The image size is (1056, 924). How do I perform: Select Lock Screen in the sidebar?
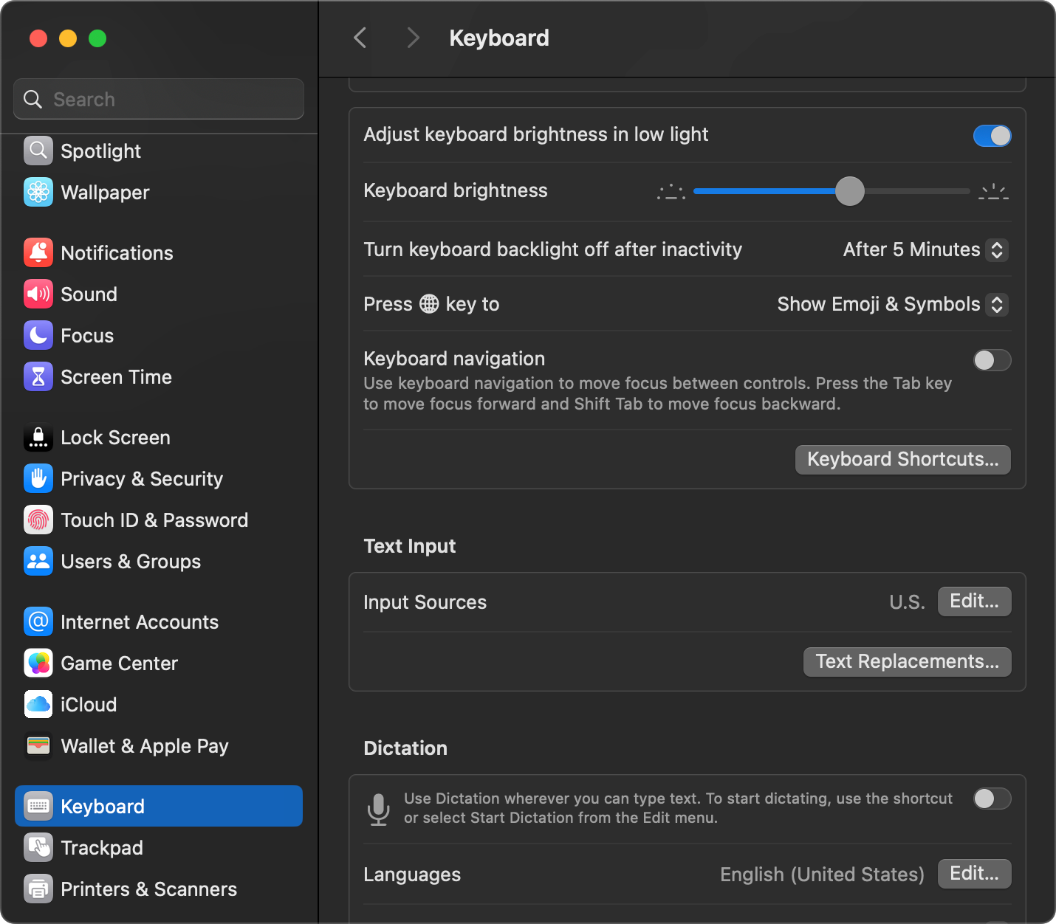[x=159, y=437]
